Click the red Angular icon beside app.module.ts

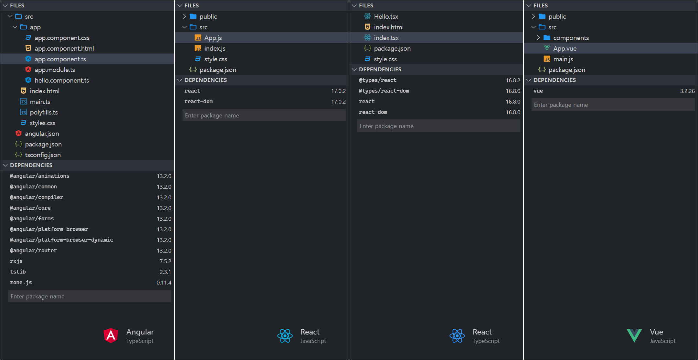click(x=28, y=70)
